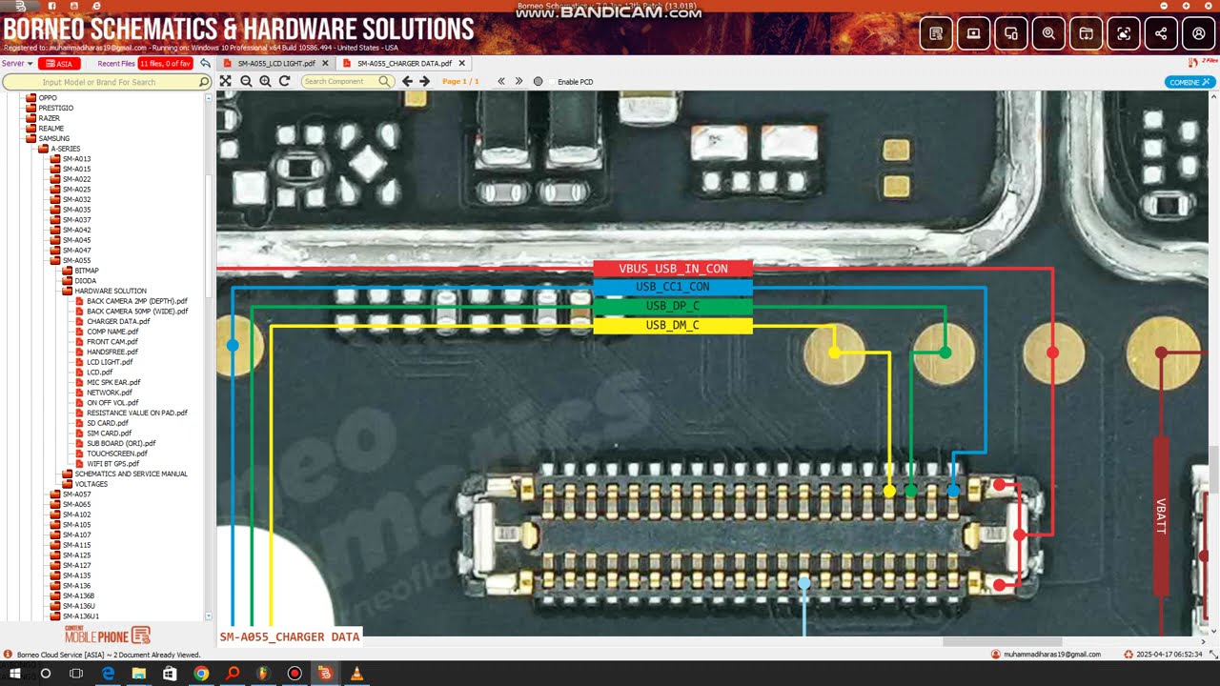1220x686 pixels.
Task: Open Google Chrome from the taskbar
Action: (x=201, y=674)
